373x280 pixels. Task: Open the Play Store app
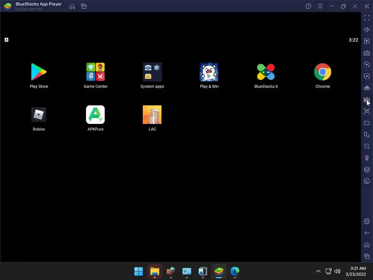[x=39, y=72]
